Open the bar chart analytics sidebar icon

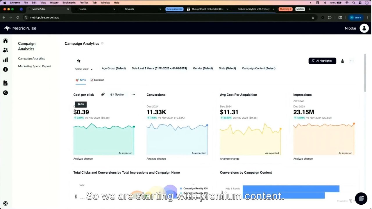(x=5, y=60)
